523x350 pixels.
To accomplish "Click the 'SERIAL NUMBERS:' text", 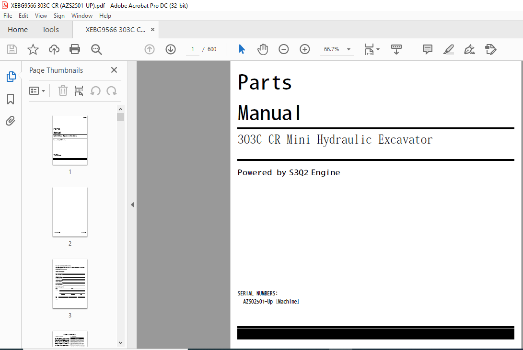I will [x=257, y=294].
